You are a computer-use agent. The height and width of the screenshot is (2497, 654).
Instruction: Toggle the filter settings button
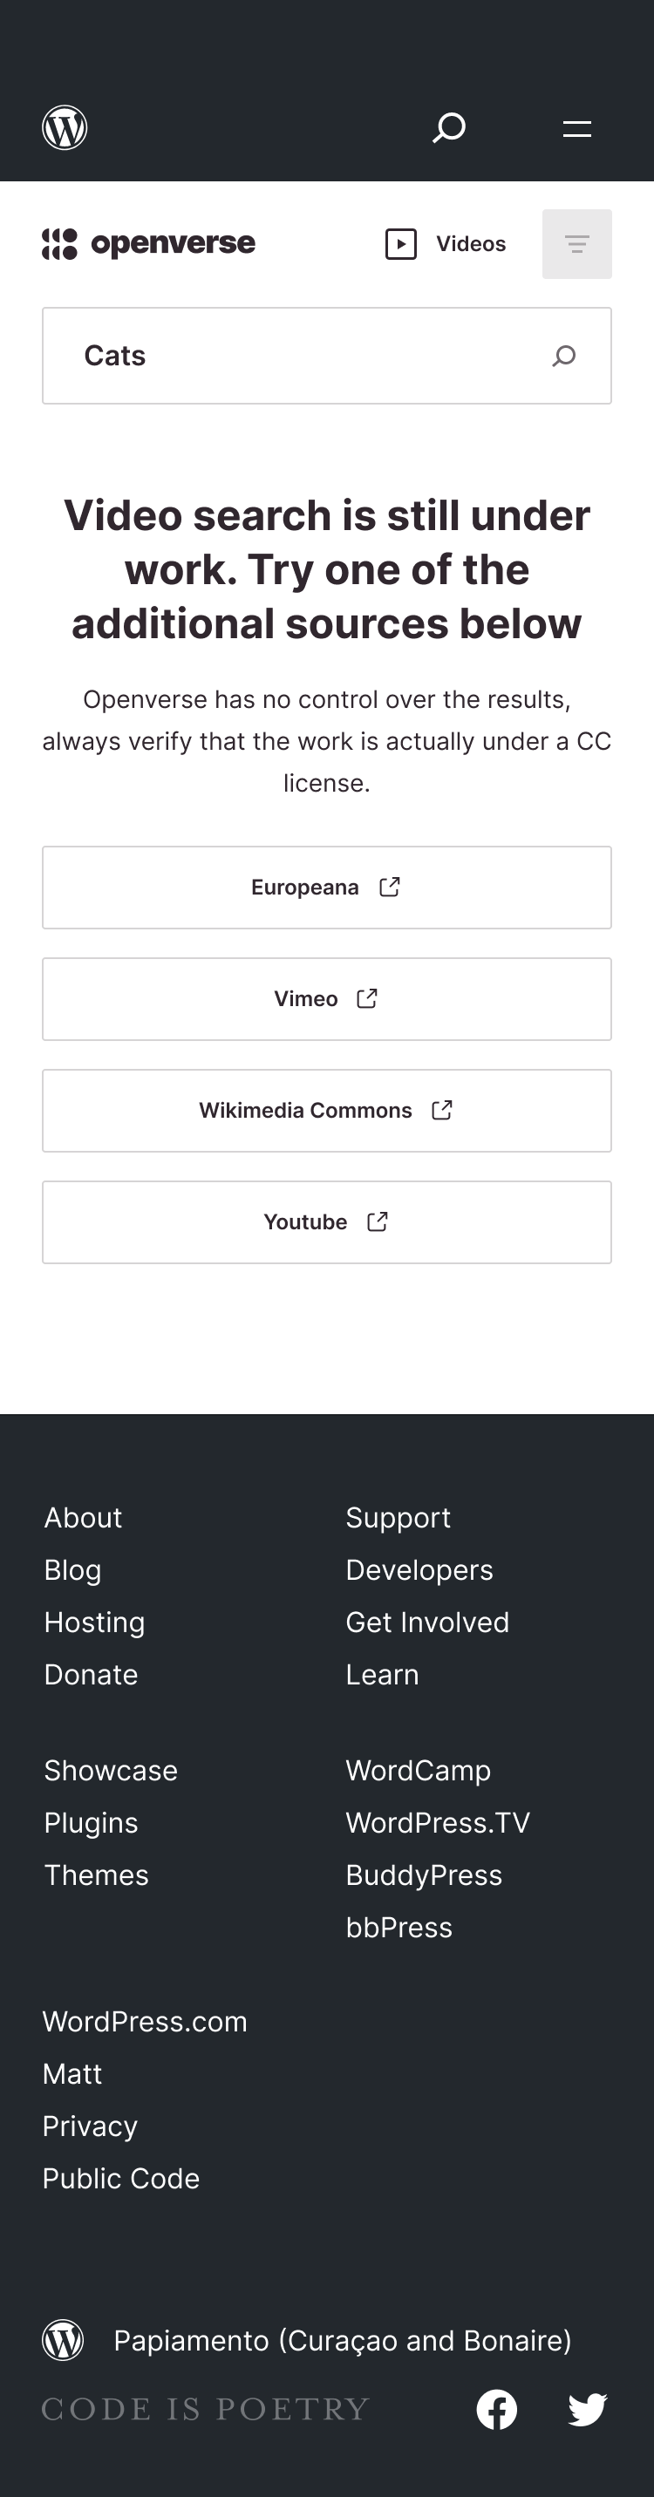(576, 243)
